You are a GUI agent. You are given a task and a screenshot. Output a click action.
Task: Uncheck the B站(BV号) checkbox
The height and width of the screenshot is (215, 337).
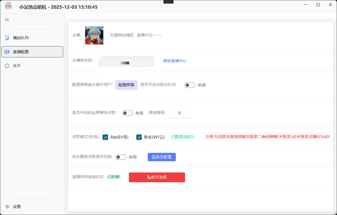click(105, 137)
